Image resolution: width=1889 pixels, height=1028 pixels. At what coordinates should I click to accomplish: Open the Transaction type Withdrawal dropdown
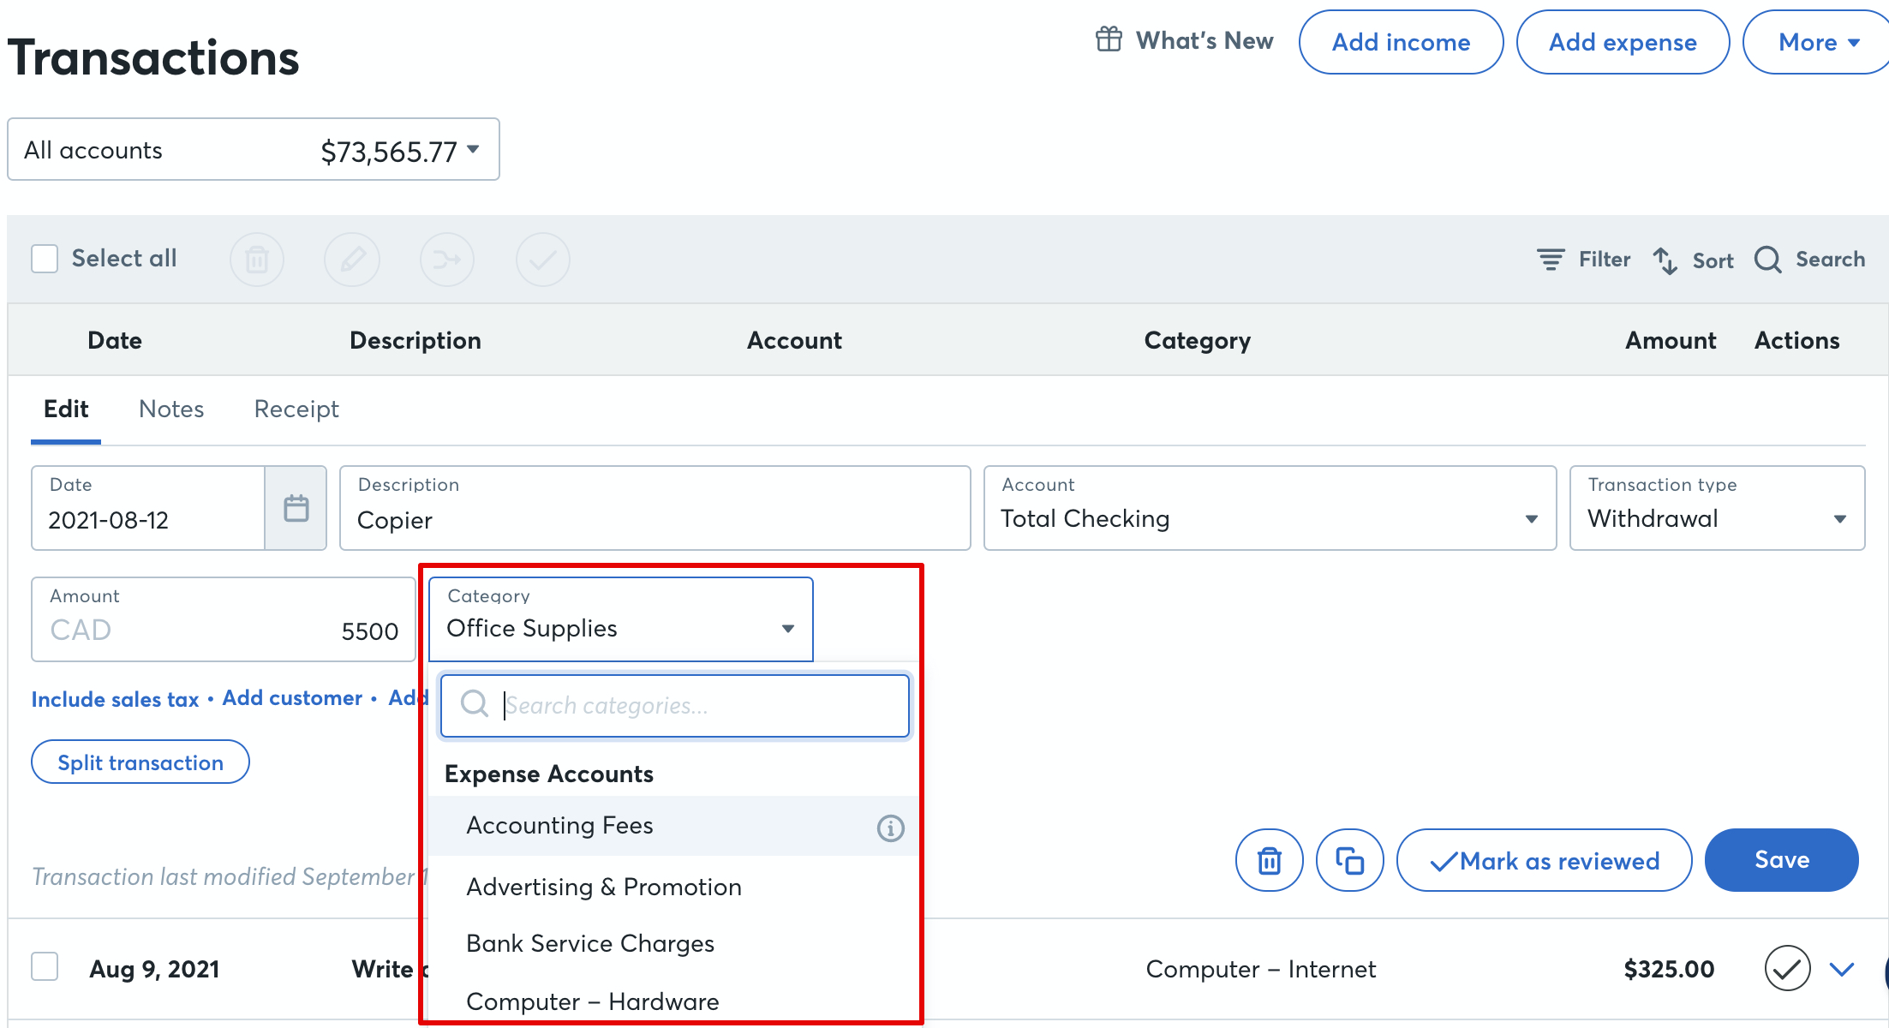(1840, 518)
